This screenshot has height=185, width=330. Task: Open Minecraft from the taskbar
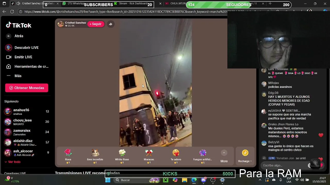click(166, 180)
